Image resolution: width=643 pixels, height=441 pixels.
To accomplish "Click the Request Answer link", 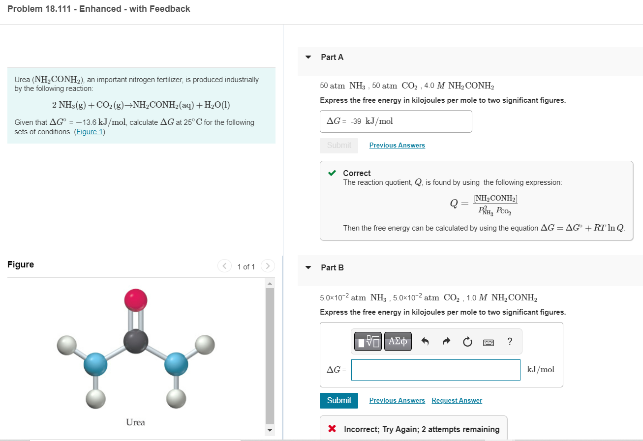I will click(457, 401).
